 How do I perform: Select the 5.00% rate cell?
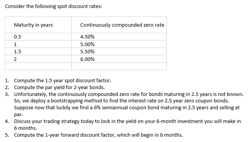pyautogui.click(x=119, y=44)
